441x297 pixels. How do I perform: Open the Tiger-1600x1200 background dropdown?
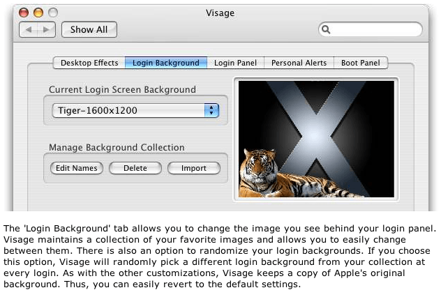point(135,110)
